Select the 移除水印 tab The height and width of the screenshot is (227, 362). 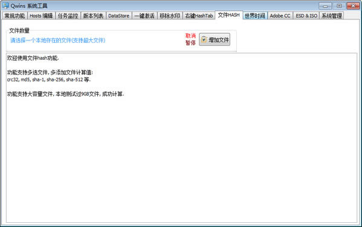[170, 16]
